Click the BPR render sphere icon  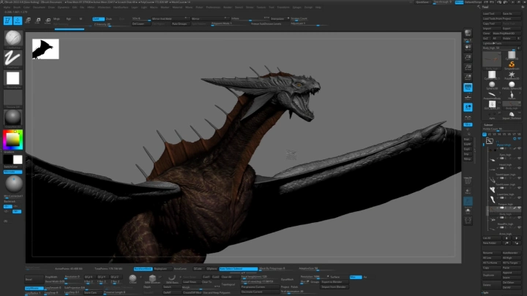(x=468, y=33)
